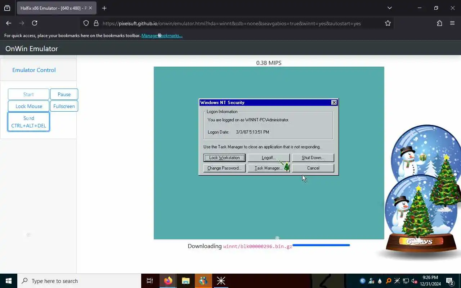
Task: Open a new tab with the plus icon
Action: coord(104,8)
